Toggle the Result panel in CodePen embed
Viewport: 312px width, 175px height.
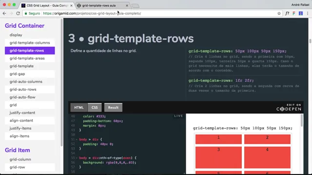113,107
